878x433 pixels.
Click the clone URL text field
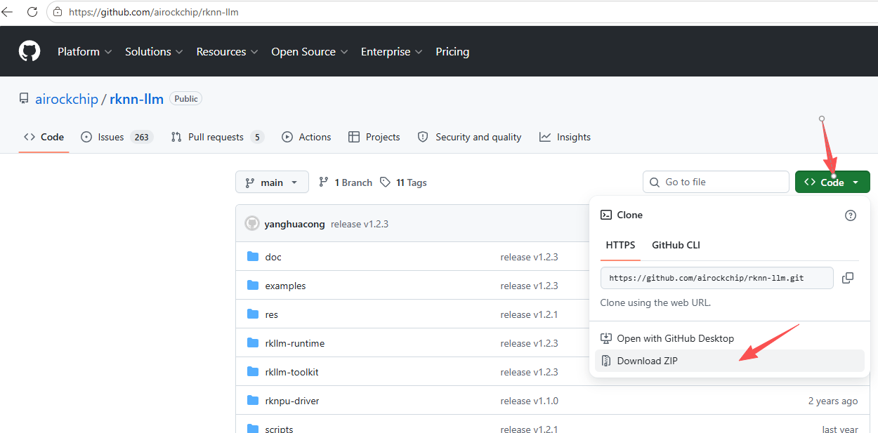716,278
